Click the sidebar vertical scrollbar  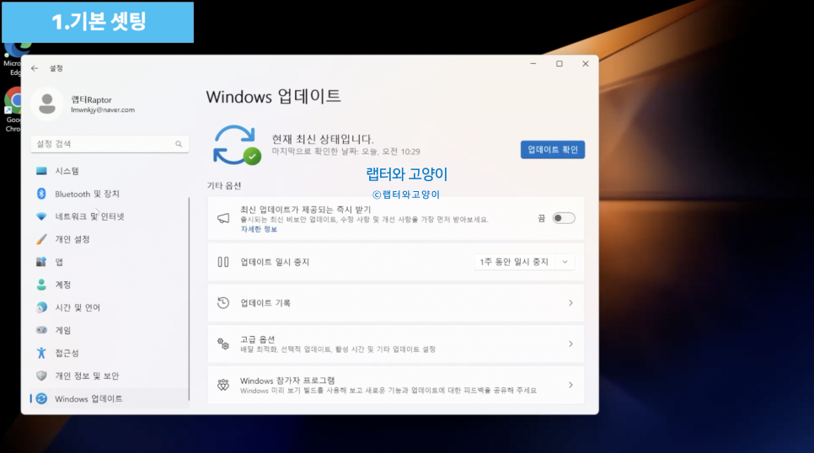point(189,298)
